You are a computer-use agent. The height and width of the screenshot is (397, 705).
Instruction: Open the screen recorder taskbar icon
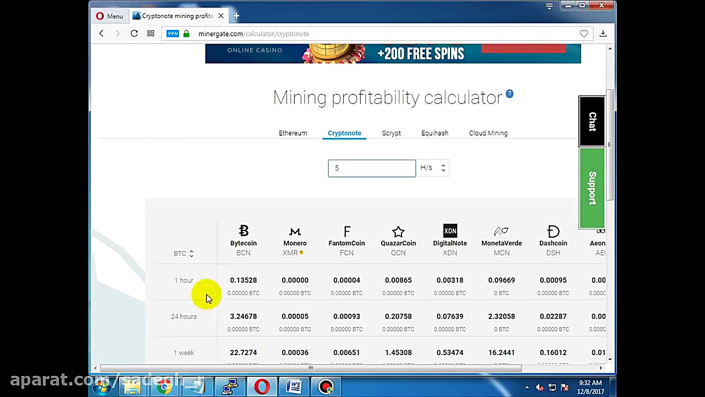326,387
